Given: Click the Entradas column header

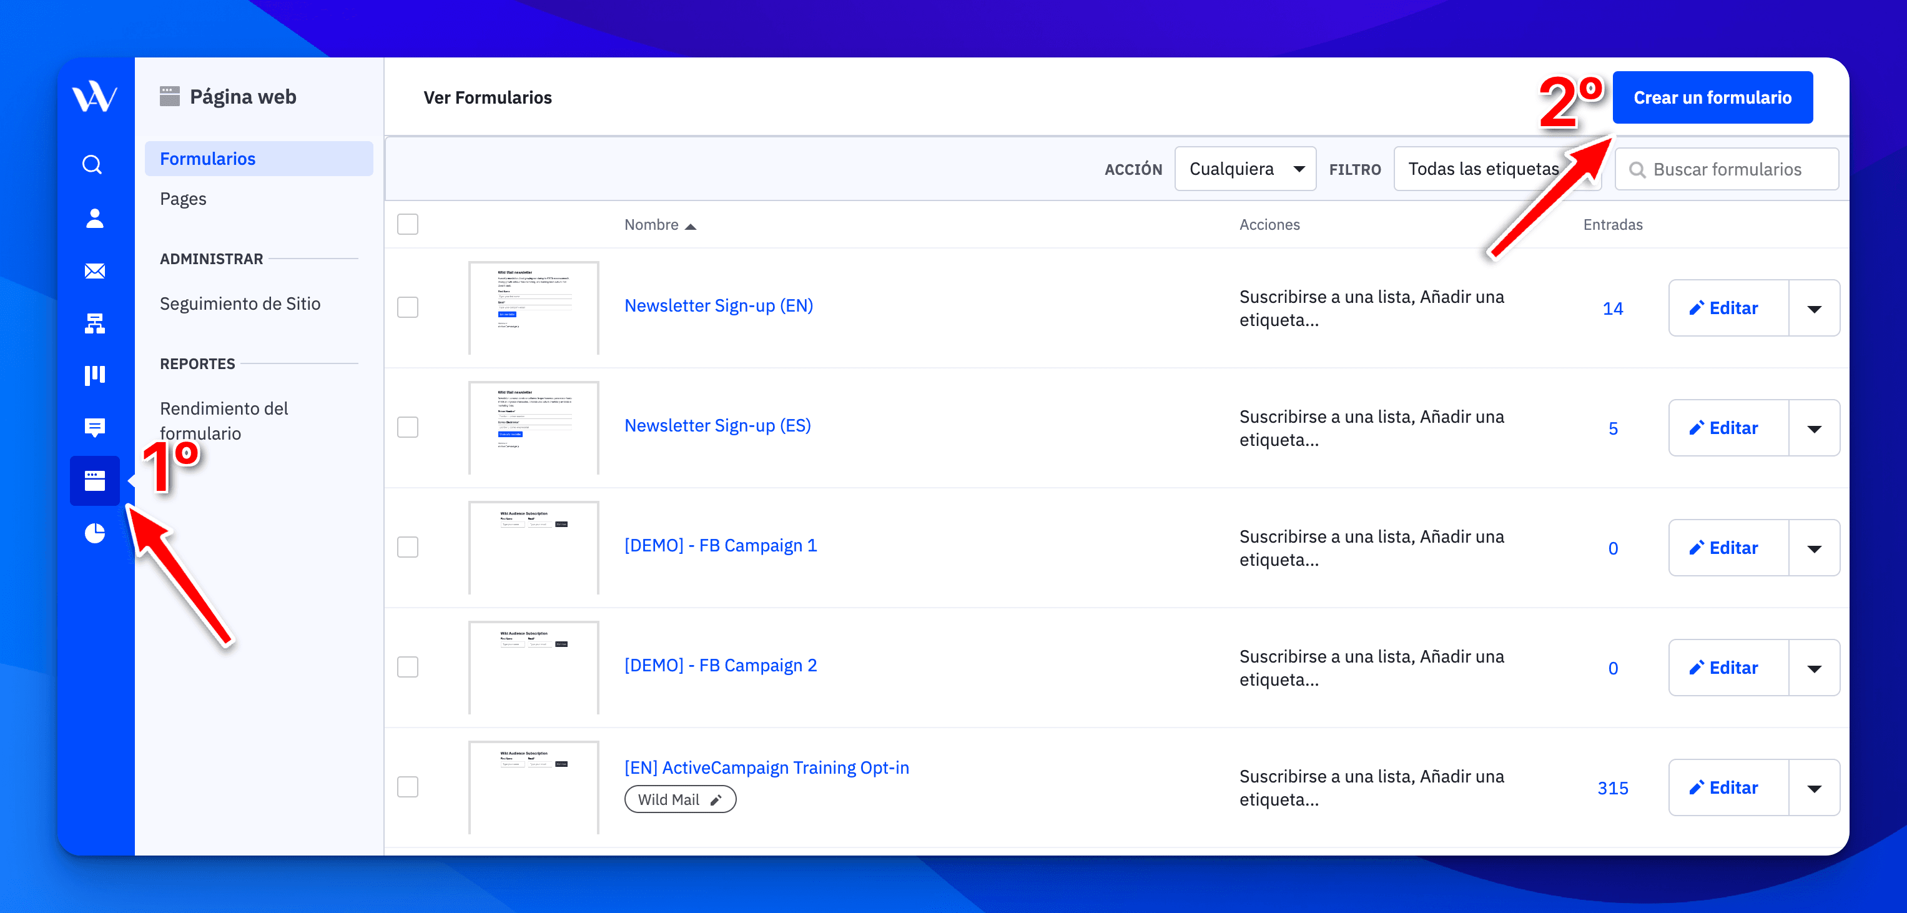Looking at the screenshot, I should [1612, 224].
